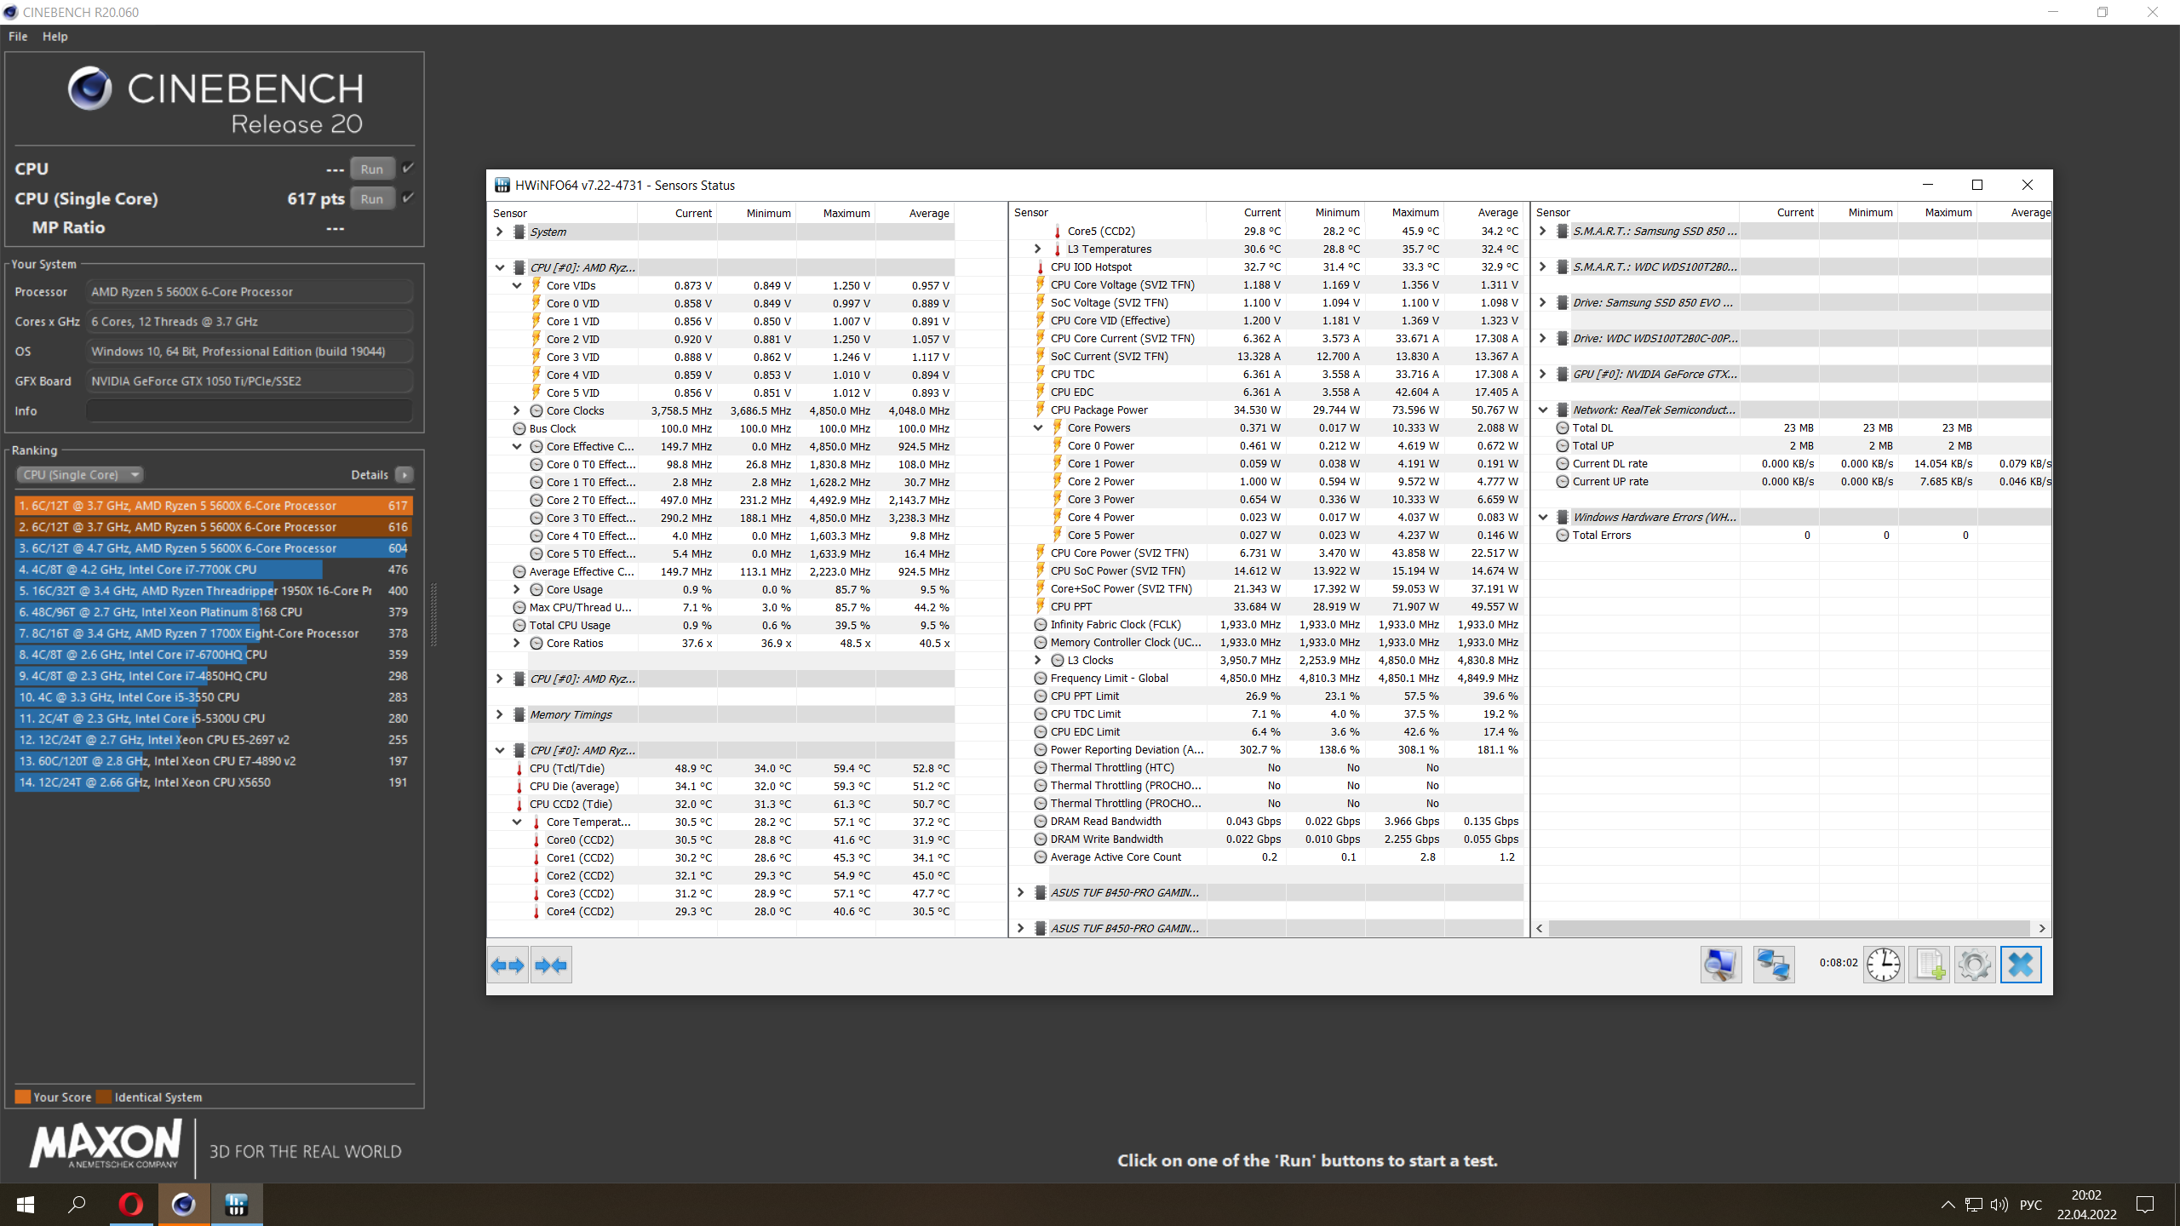Open the HWiNFO summary monitor icon
This screenshot has width=2180, height=1226.
(1720, 965)
